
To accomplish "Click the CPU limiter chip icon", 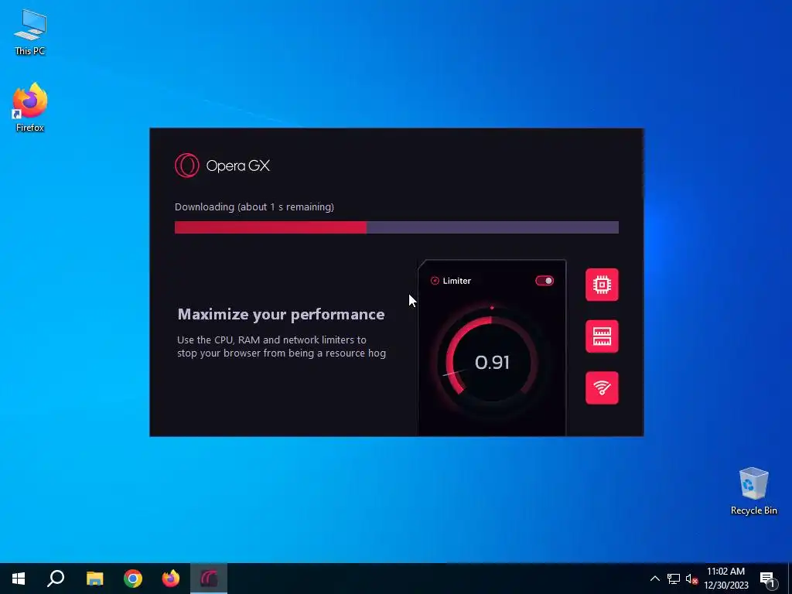I will coord(602,285).
